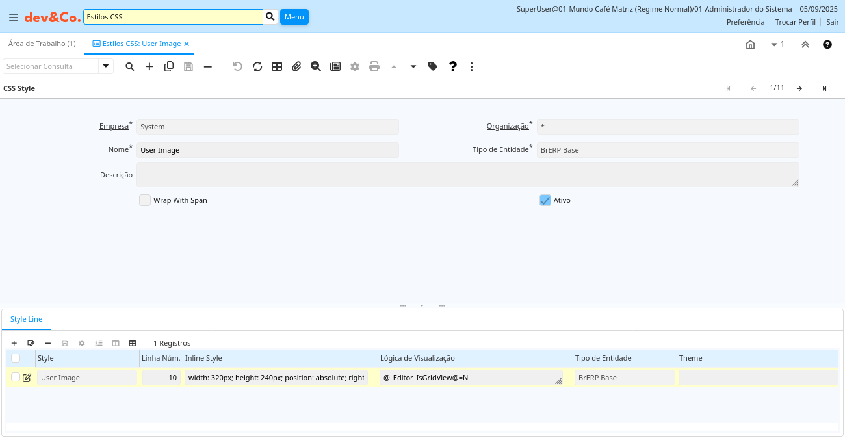Click the refresh icon in toolbar
Screen dimensions: 845x438
(257, 66)
